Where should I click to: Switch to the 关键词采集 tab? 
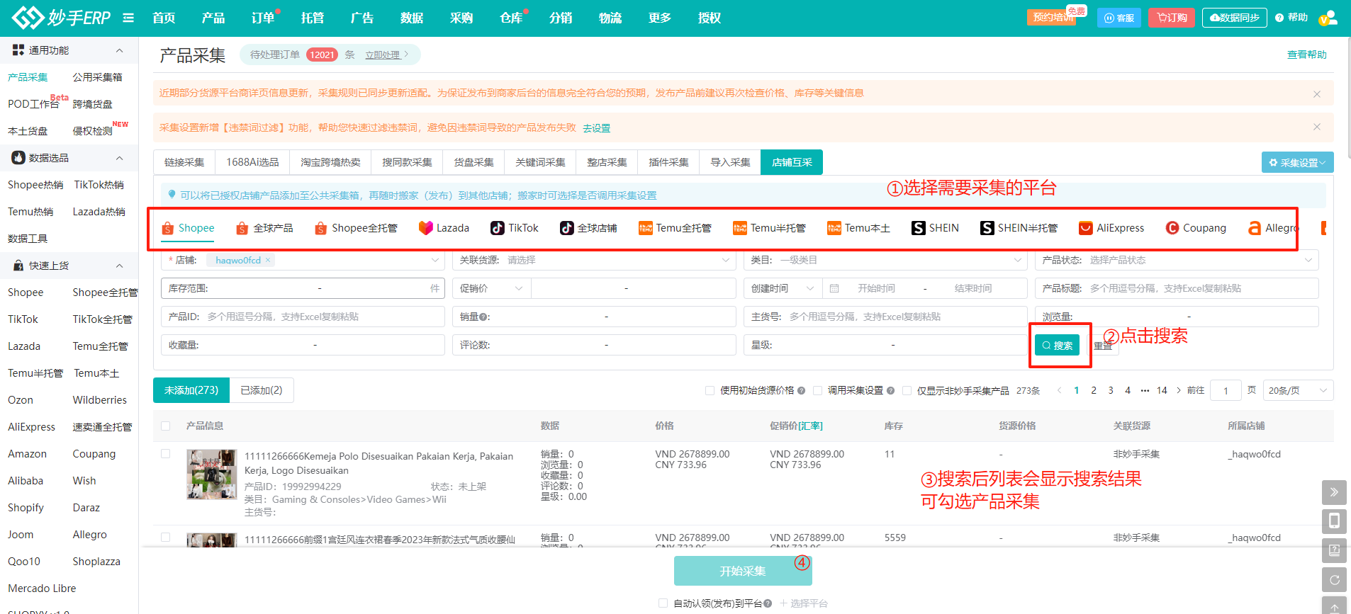[x=540, y=162]
